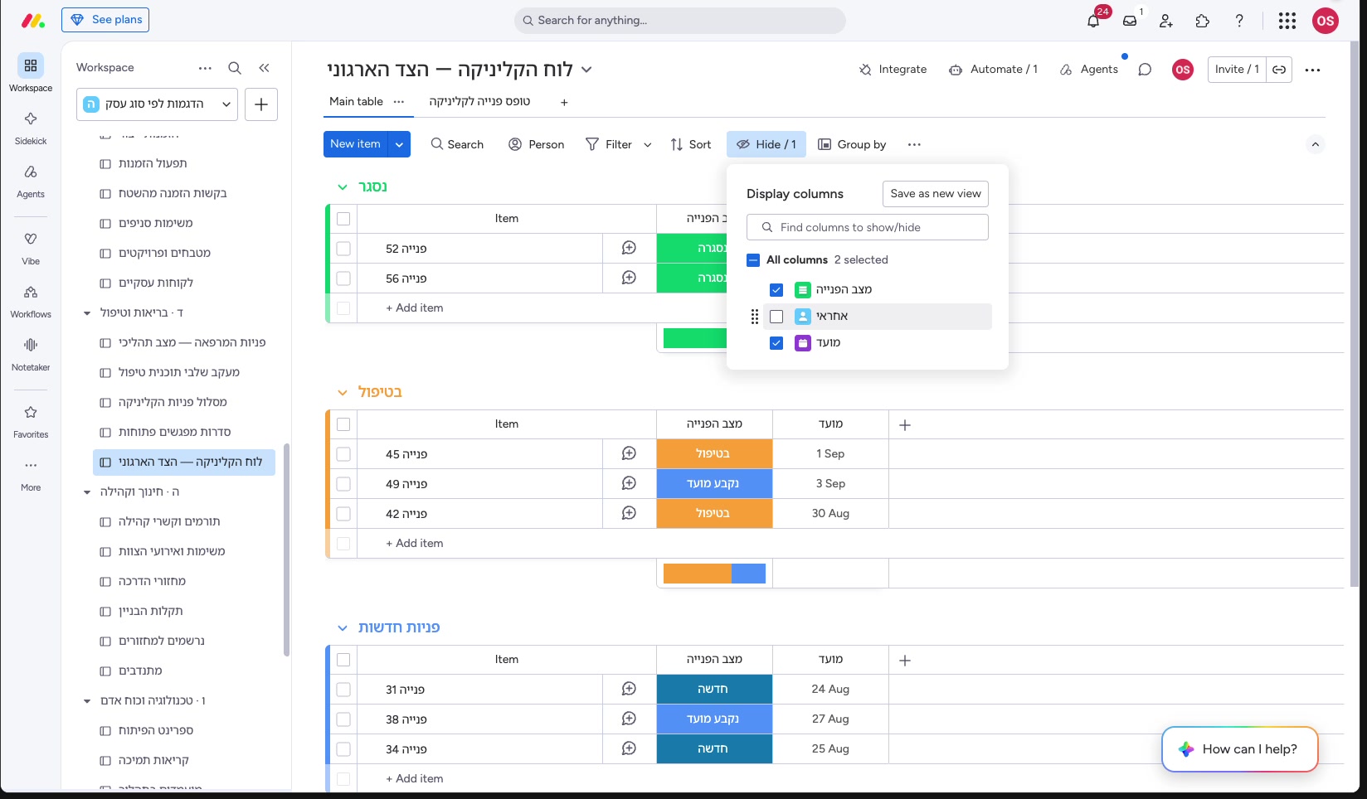Open the Sort toolbar option
This screenshot has height=799, width=1367.
[x=691, y=144]
